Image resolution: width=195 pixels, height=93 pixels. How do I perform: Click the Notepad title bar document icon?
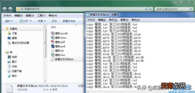[88, 15]
